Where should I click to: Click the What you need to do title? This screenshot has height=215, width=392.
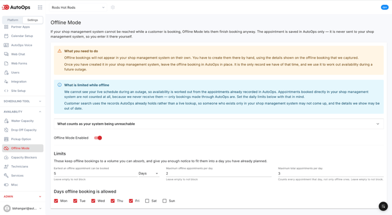(x=81, y=51)
